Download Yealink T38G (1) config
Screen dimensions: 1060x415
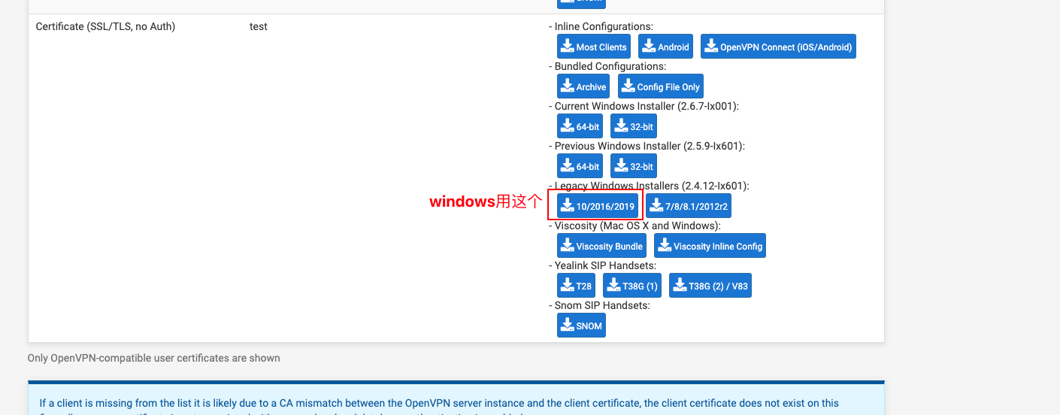coord(632,286)
